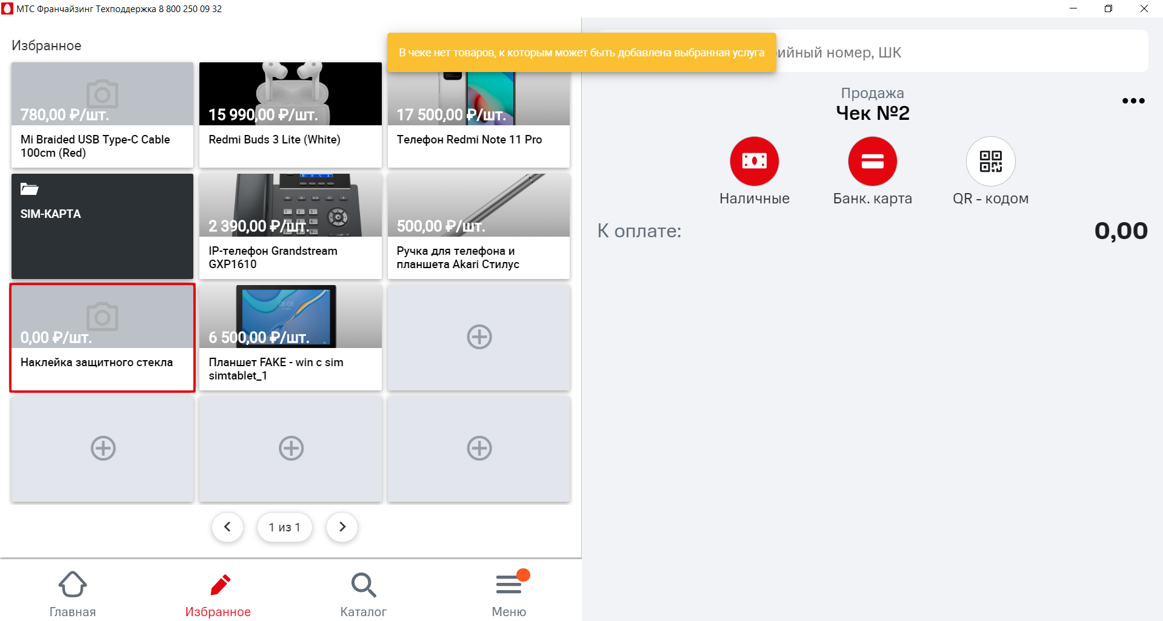1163x621 pixels.
Task: Click the К оплате: label
Action: (639, 231)
